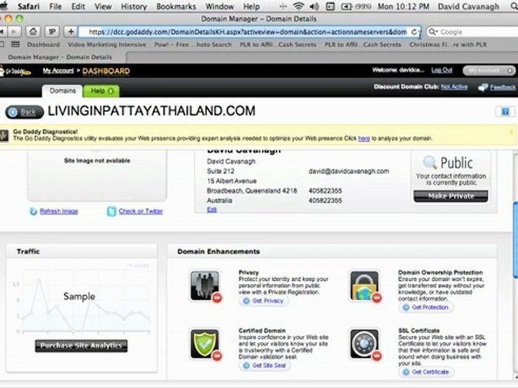Click the reload icon in address bar
This screenshot has height=388, width=518.
(414, 32)
